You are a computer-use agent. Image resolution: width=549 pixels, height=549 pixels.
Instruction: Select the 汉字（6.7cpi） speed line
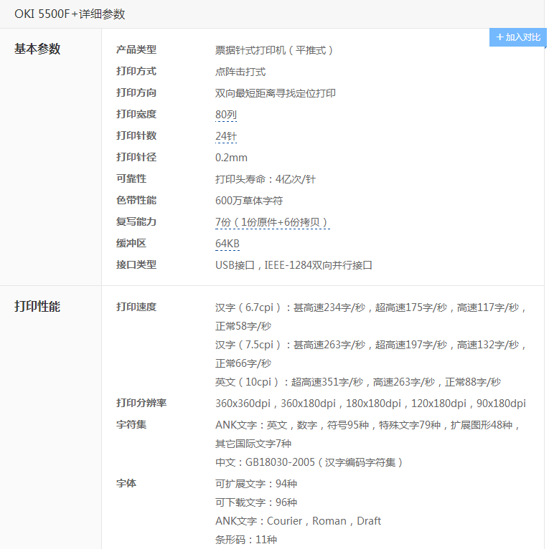(x=370, y=307)
